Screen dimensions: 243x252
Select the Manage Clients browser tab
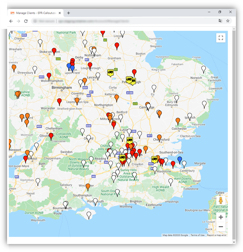pos(36,13)
